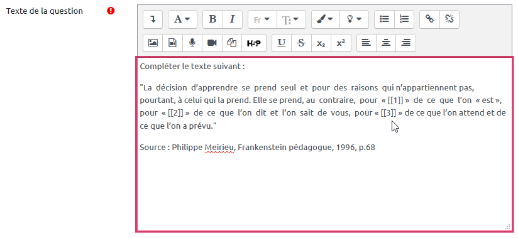Viewport: 518px width, 238px height.
Task: Align text right
Action: (405, 43)
